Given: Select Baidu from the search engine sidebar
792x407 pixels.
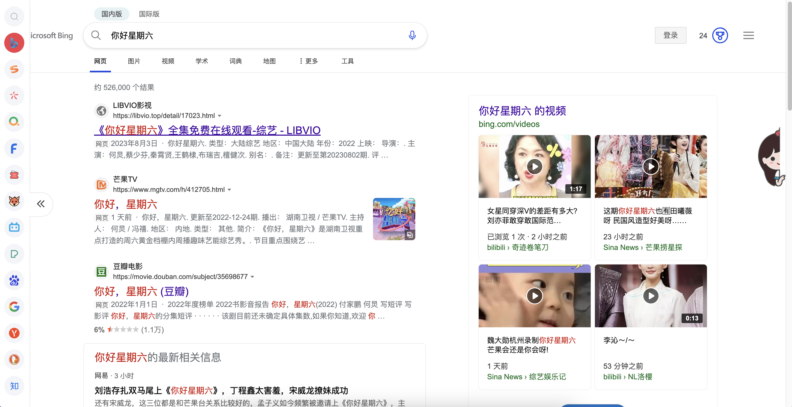Looking at the screenshot, I should pyautogui.click(x=14, y=280).
